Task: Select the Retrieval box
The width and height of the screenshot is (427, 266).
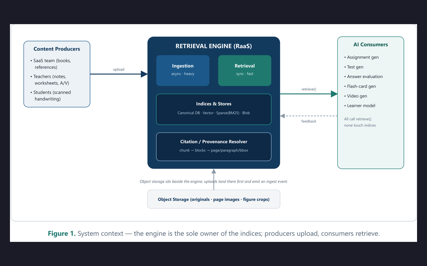Action: click(245, 71)
